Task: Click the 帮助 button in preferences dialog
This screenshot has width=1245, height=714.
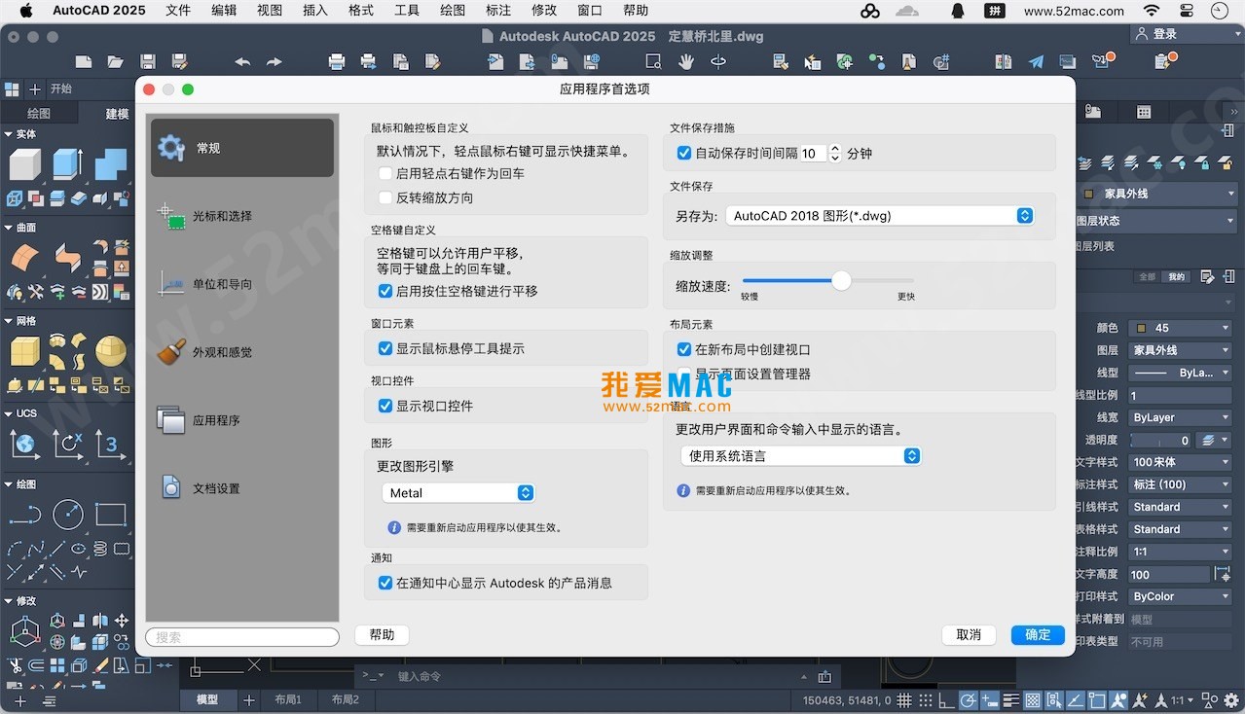Action: coord(381,634)
